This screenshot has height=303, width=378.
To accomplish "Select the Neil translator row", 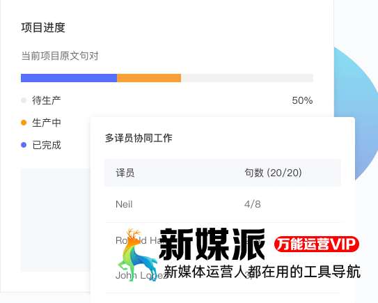I will (x=223, y=204).
